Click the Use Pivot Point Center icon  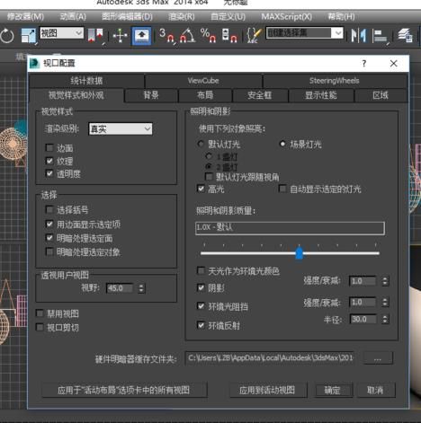click(96, 36)
